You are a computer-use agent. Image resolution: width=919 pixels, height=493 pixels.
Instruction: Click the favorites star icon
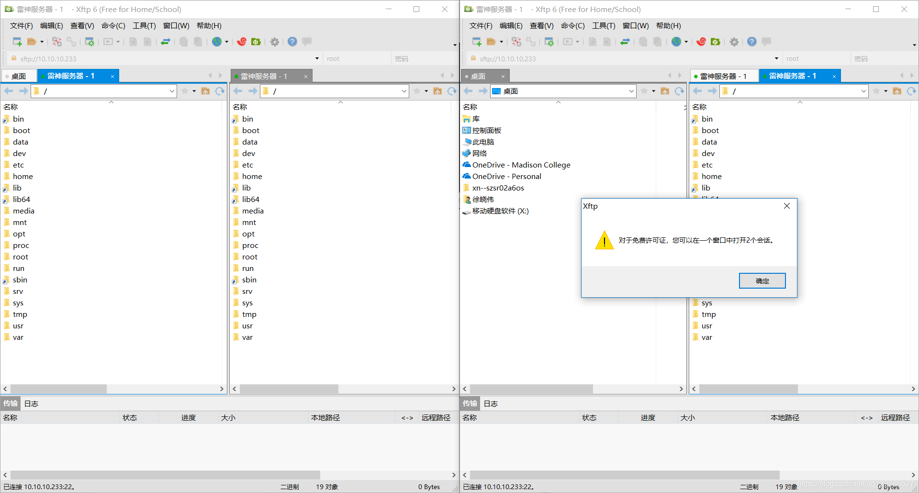tap(185, 91)
